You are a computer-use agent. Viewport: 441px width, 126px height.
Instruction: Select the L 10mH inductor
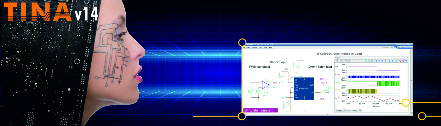coord(324,92)
